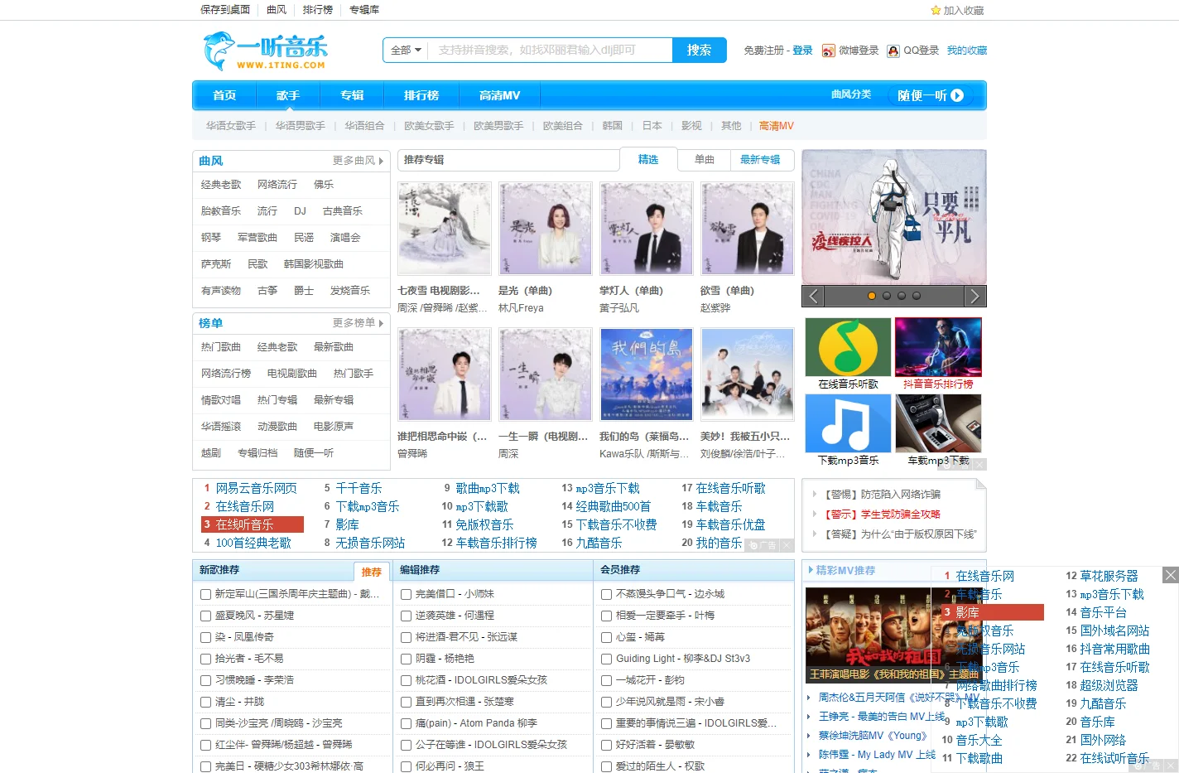Select the second carousel dot indicator
Viewport: 1179px width, 773px height.
[x=887, y=296]
